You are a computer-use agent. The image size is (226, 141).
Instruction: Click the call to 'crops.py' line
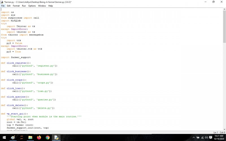pos(32,83)
